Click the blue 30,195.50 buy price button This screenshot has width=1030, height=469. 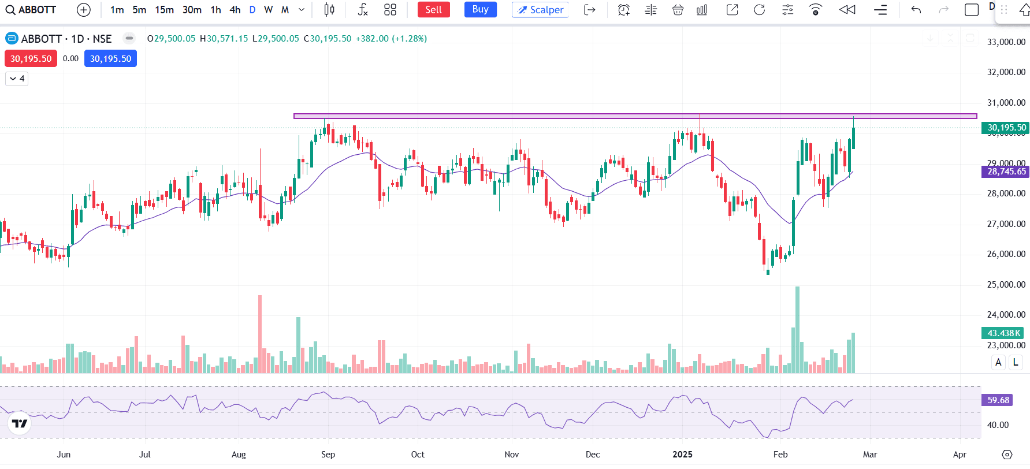(x=110, y=58)
